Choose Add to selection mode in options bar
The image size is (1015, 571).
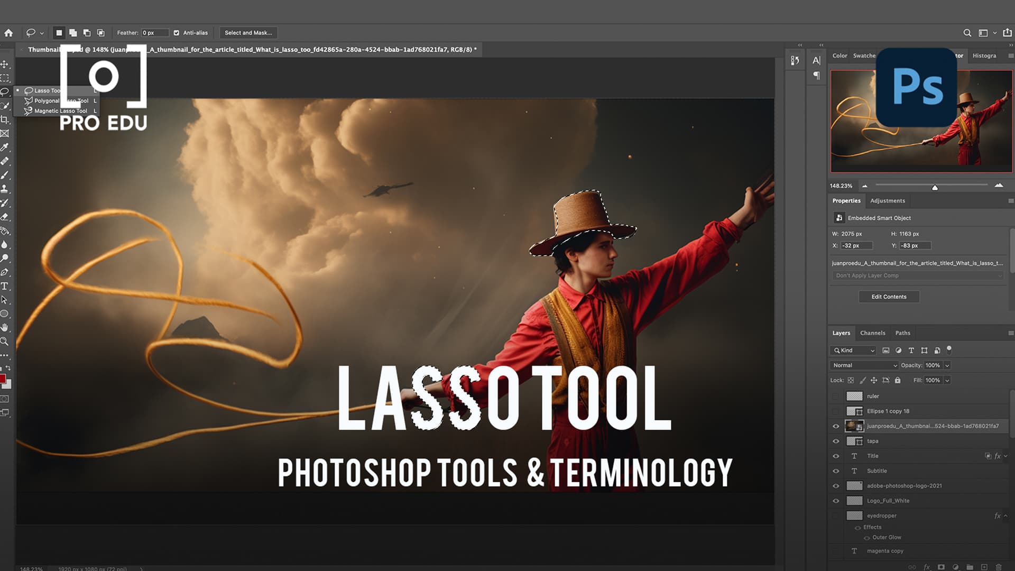click(73, 32)
